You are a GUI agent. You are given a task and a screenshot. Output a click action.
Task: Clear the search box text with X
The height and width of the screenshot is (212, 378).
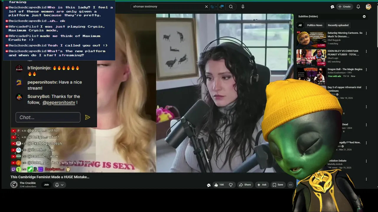pos(206,6)
